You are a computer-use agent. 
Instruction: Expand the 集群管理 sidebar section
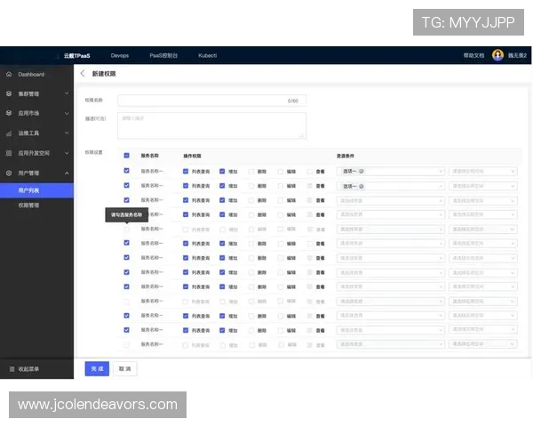point(67,93)
